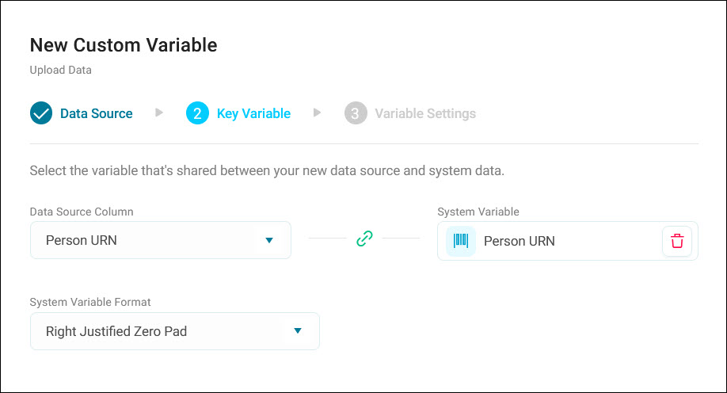Click Person URN in Data Source Column box
This screenshot has height=393, width=727.
point(81,240)
